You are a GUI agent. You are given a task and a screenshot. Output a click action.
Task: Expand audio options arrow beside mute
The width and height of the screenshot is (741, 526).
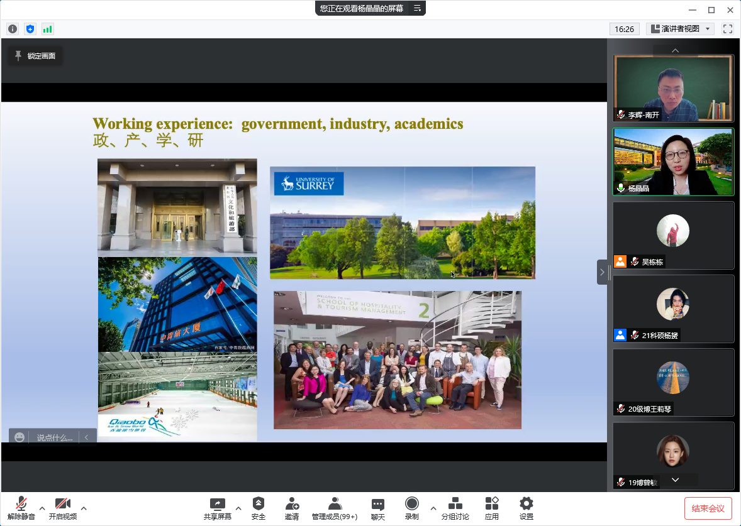pyautogui.click(x=42, y=508)
